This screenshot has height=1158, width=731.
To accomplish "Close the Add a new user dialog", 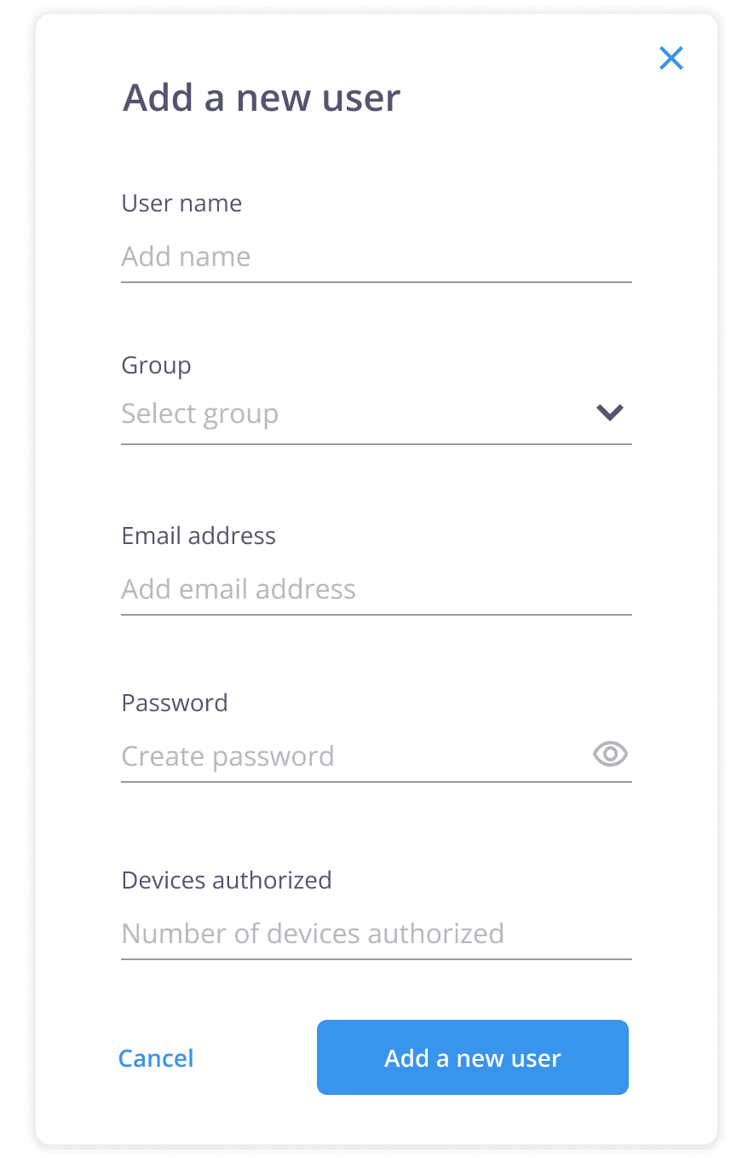I will (671, 58).
